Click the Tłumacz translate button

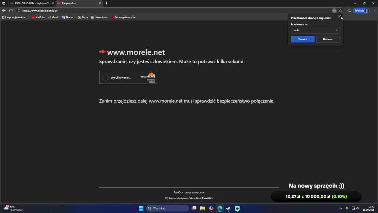point(303,39)
